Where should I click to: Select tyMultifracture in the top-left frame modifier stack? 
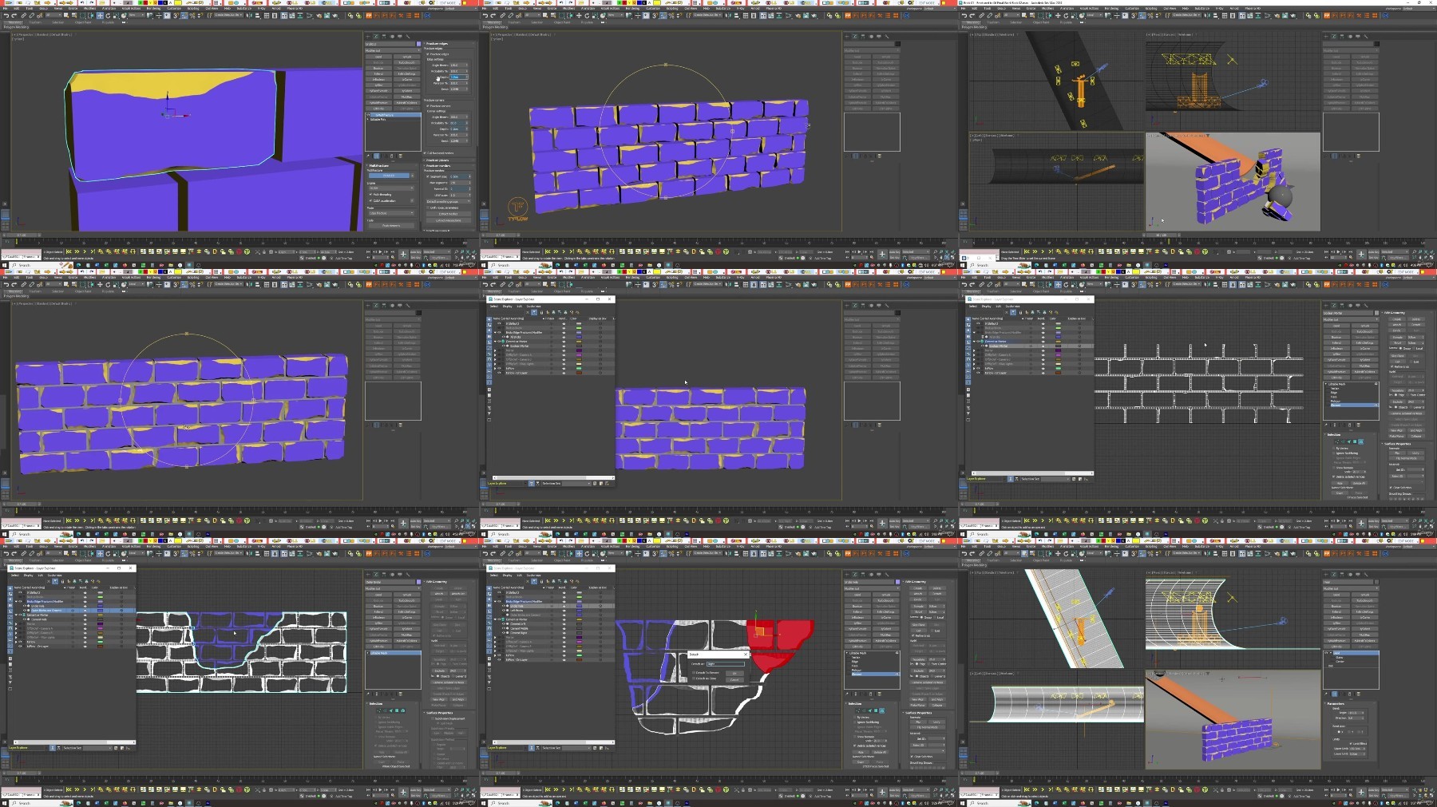tap(393, 115)
